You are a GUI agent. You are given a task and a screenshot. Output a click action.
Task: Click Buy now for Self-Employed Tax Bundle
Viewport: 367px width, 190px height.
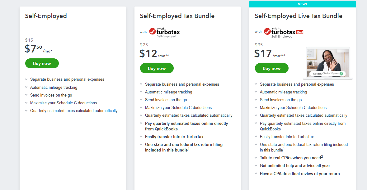point(157,68)
